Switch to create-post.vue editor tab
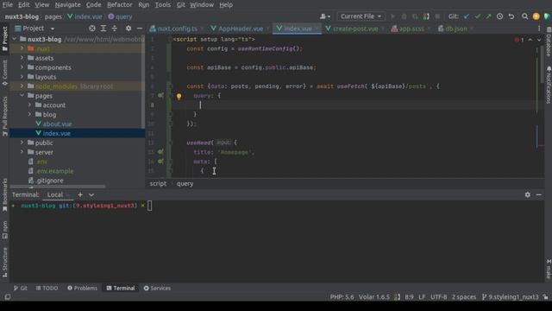 coord(354,29)
